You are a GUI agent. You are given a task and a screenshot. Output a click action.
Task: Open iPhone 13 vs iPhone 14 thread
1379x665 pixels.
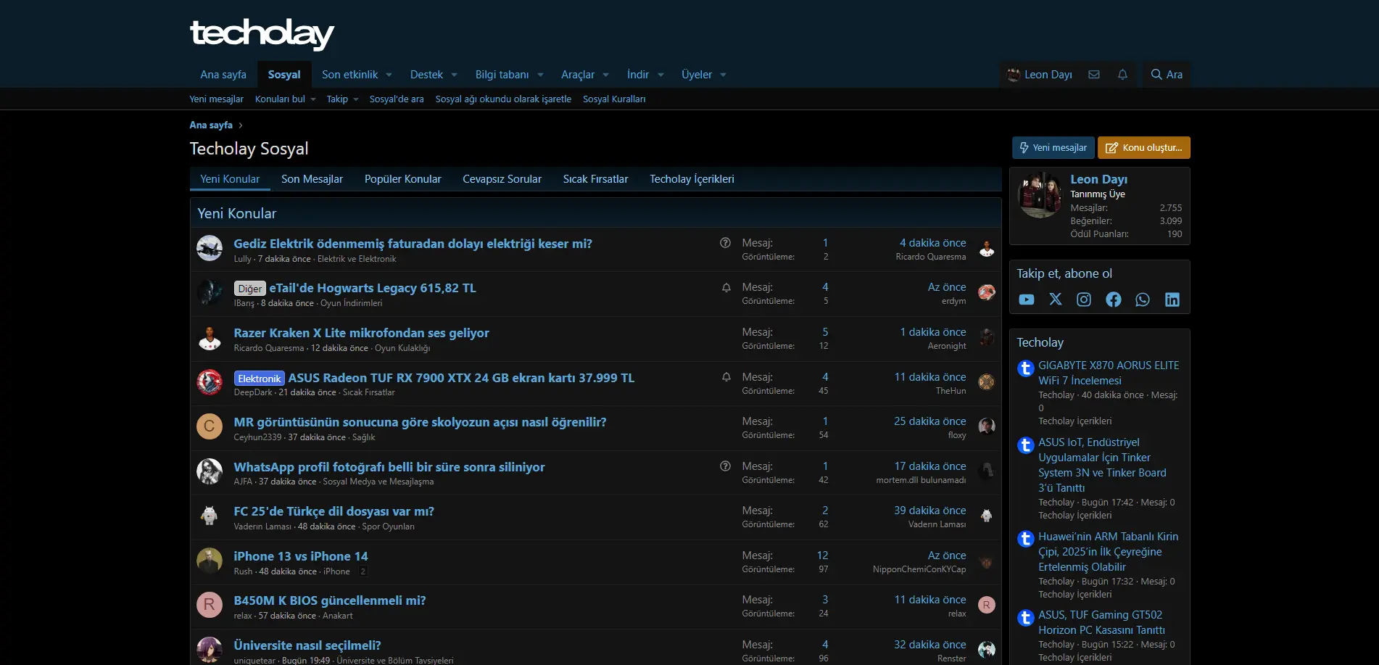(300, 556)
